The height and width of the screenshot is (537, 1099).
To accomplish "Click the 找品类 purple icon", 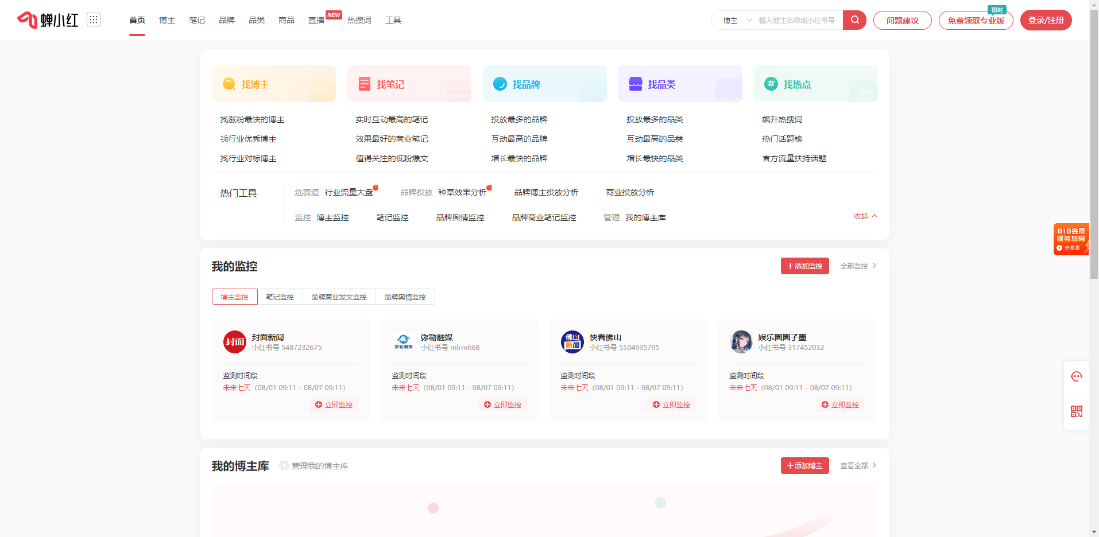I will [635, 84].
